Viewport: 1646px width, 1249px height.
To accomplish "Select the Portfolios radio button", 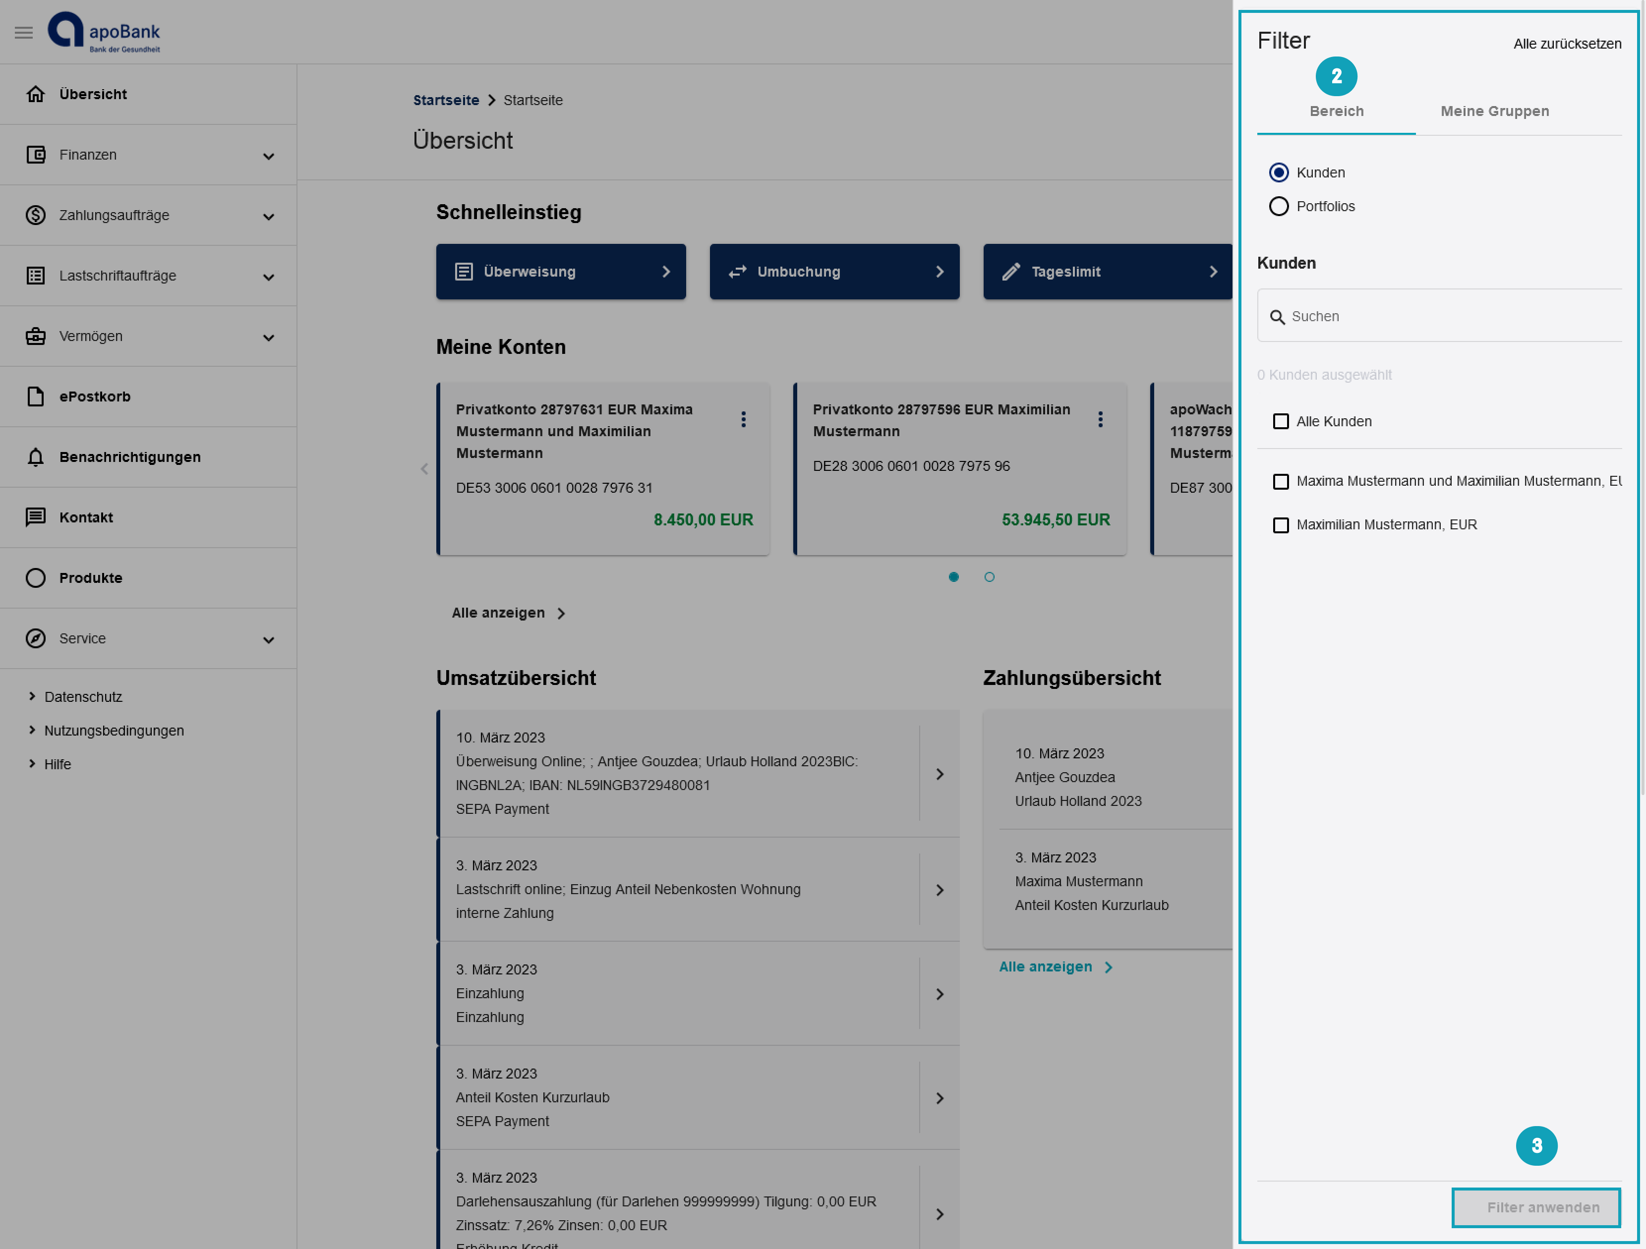I will click(1280, 206).
